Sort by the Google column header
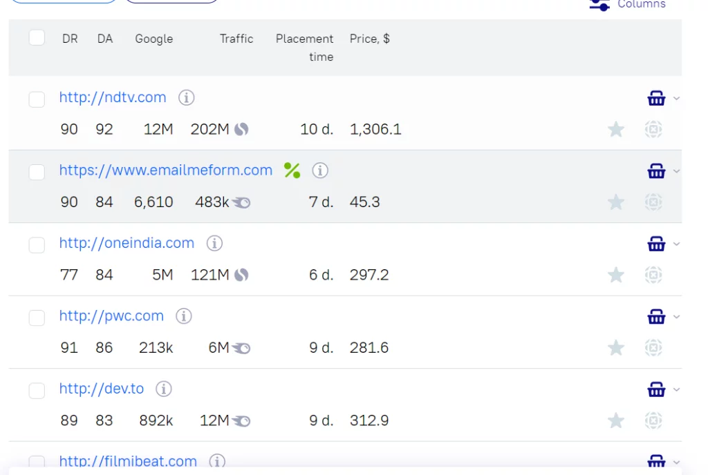Image resolution: width=708 pixels, height=475 pixels. (154, 39)
